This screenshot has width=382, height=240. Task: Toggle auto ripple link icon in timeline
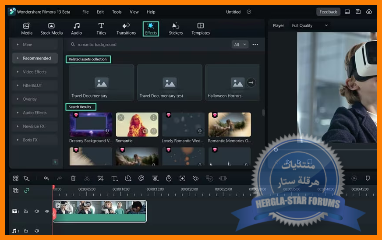tap(27, 191)
